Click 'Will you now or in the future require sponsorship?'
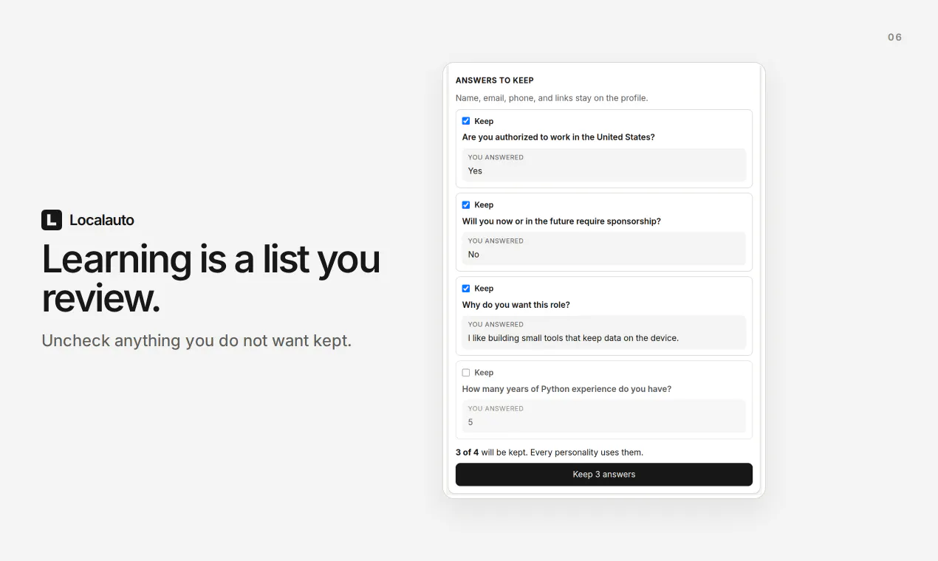This screenshot has width=938, height=561. pyautogui.click(x=561, y=221)
